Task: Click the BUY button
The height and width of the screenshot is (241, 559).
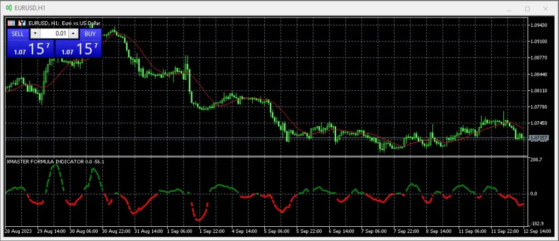Action: click(91, 34)
